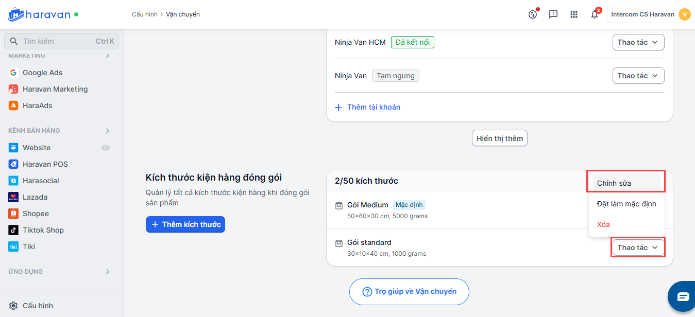Click the Hiển thị thêm button
Screen dimensions: 695x317
click(x=500, y=138)
